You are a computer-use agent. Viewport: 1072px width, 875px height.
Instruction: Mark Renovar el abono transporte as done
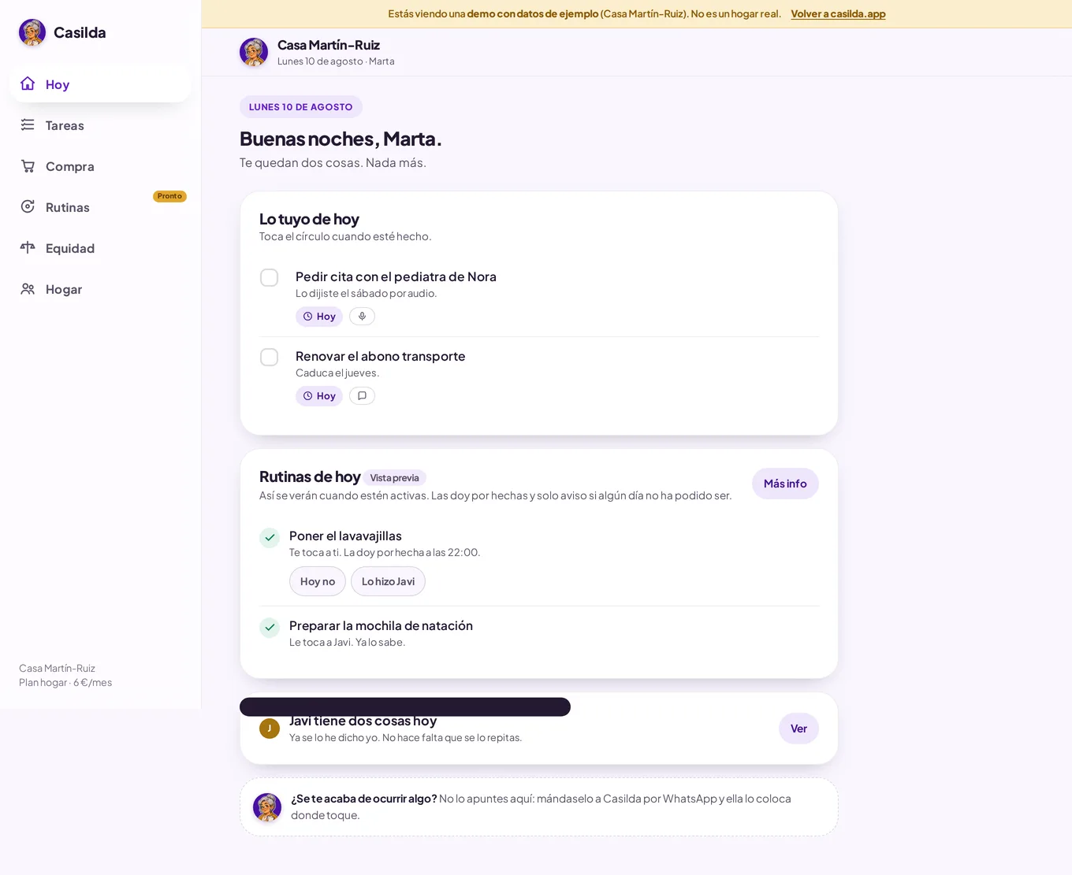point(270,357)
